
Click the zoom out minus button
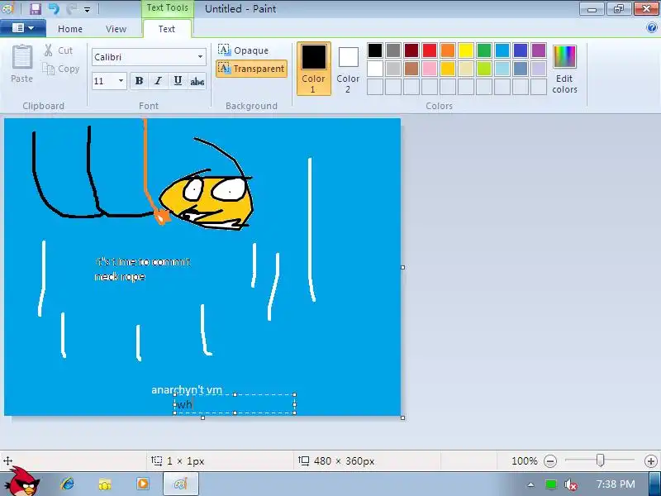pos(549,461)
